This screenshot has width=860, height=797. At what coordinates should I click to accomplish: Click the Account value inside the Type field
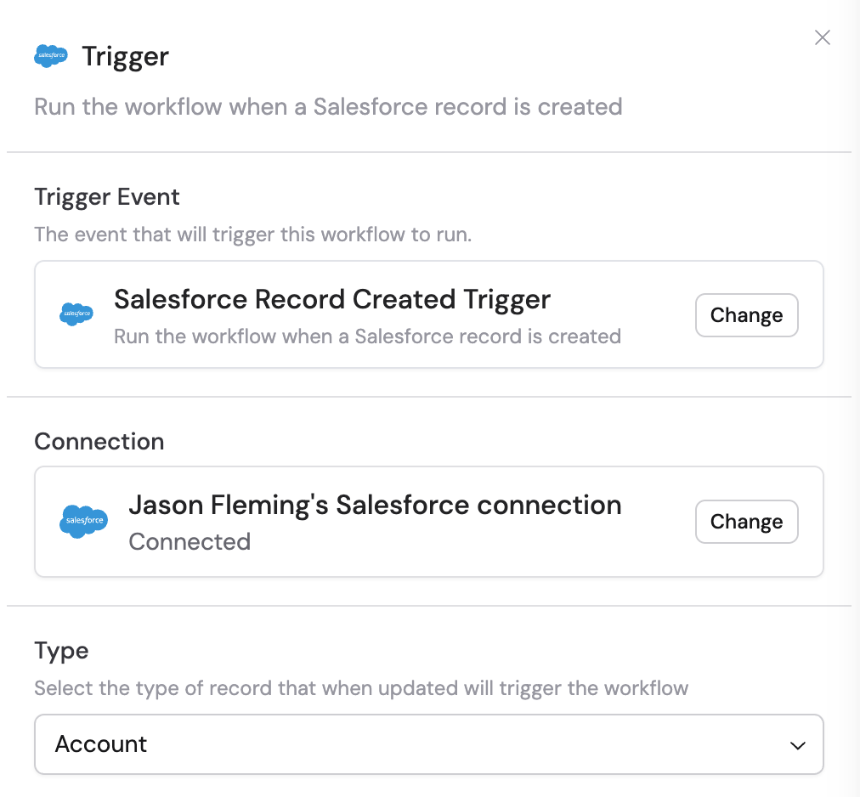tap(101, 744)
